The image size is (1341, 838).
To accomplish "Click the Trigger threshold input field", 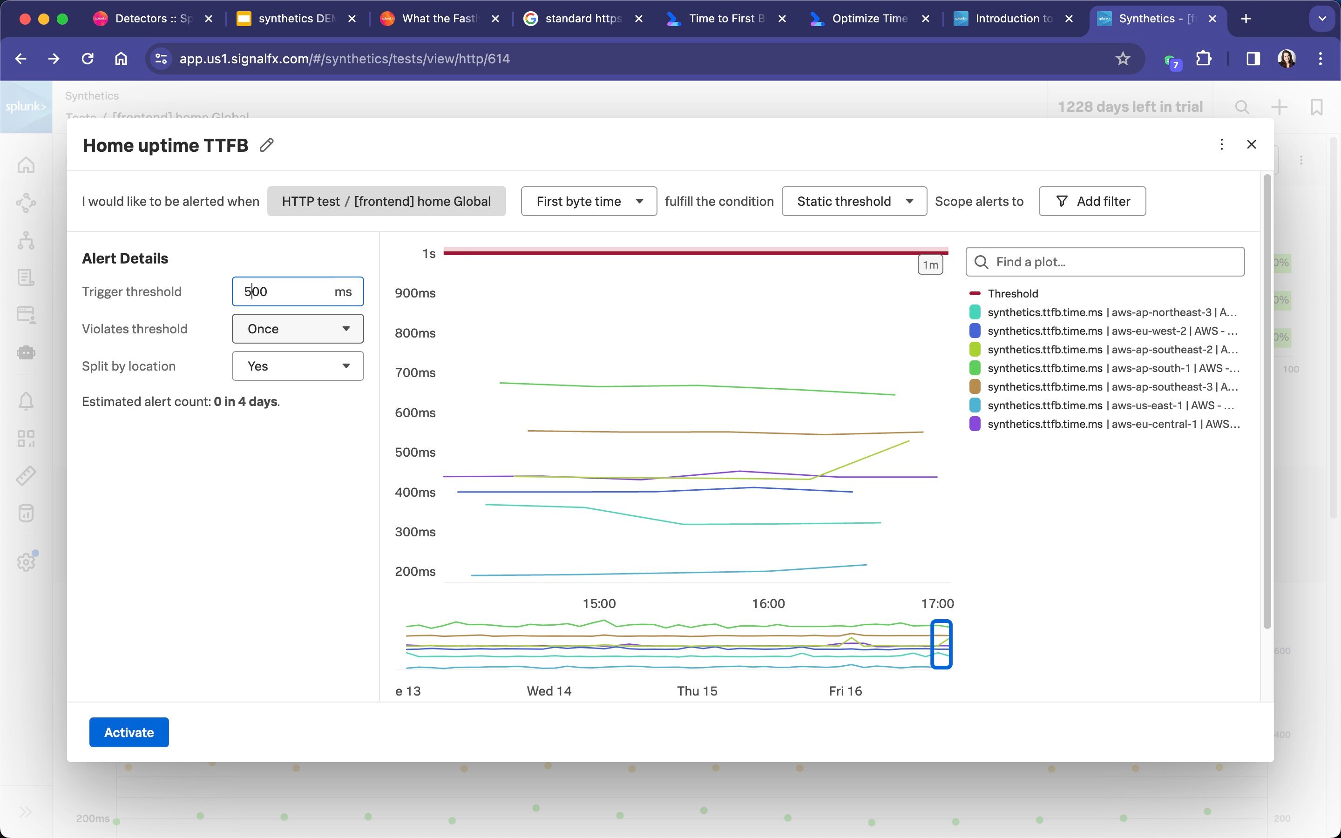I will coord(283,291).
